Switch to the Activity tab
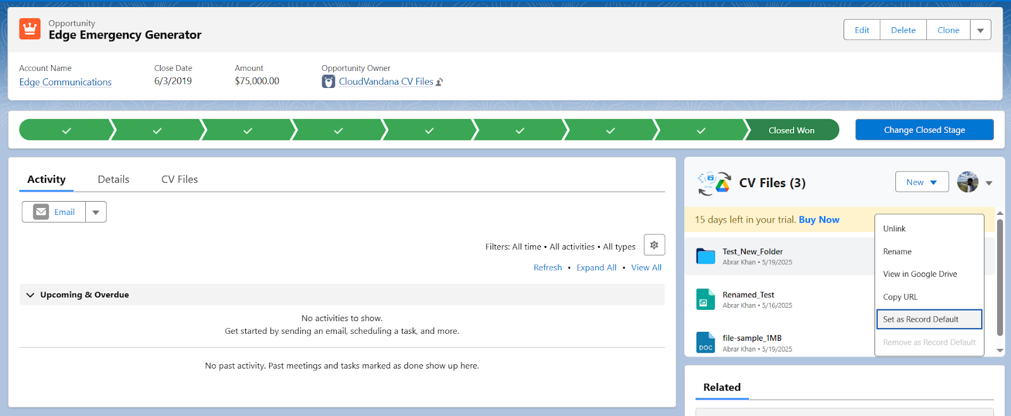1011x416 pixels. [46, 180]
